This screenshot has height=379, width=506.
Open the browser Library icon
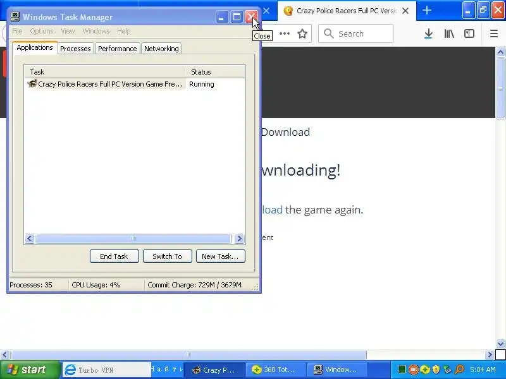[x=449, y=33]
